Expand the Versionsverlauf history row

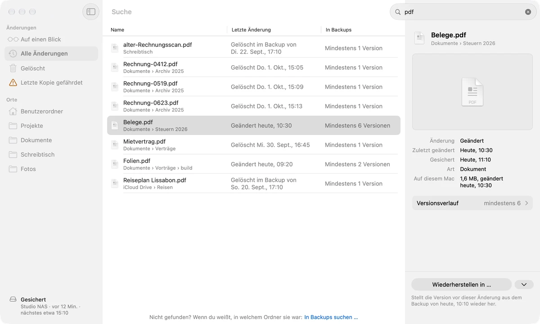(x=472, y=203)
